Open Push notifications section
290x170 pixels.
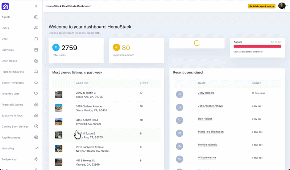pyautogui.click(x=13, y=72)
